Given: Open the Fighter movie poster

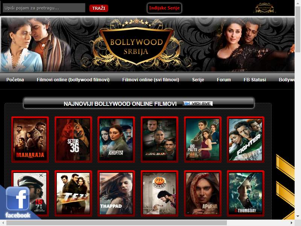Looking at the screenshot, I should (246, 139).
